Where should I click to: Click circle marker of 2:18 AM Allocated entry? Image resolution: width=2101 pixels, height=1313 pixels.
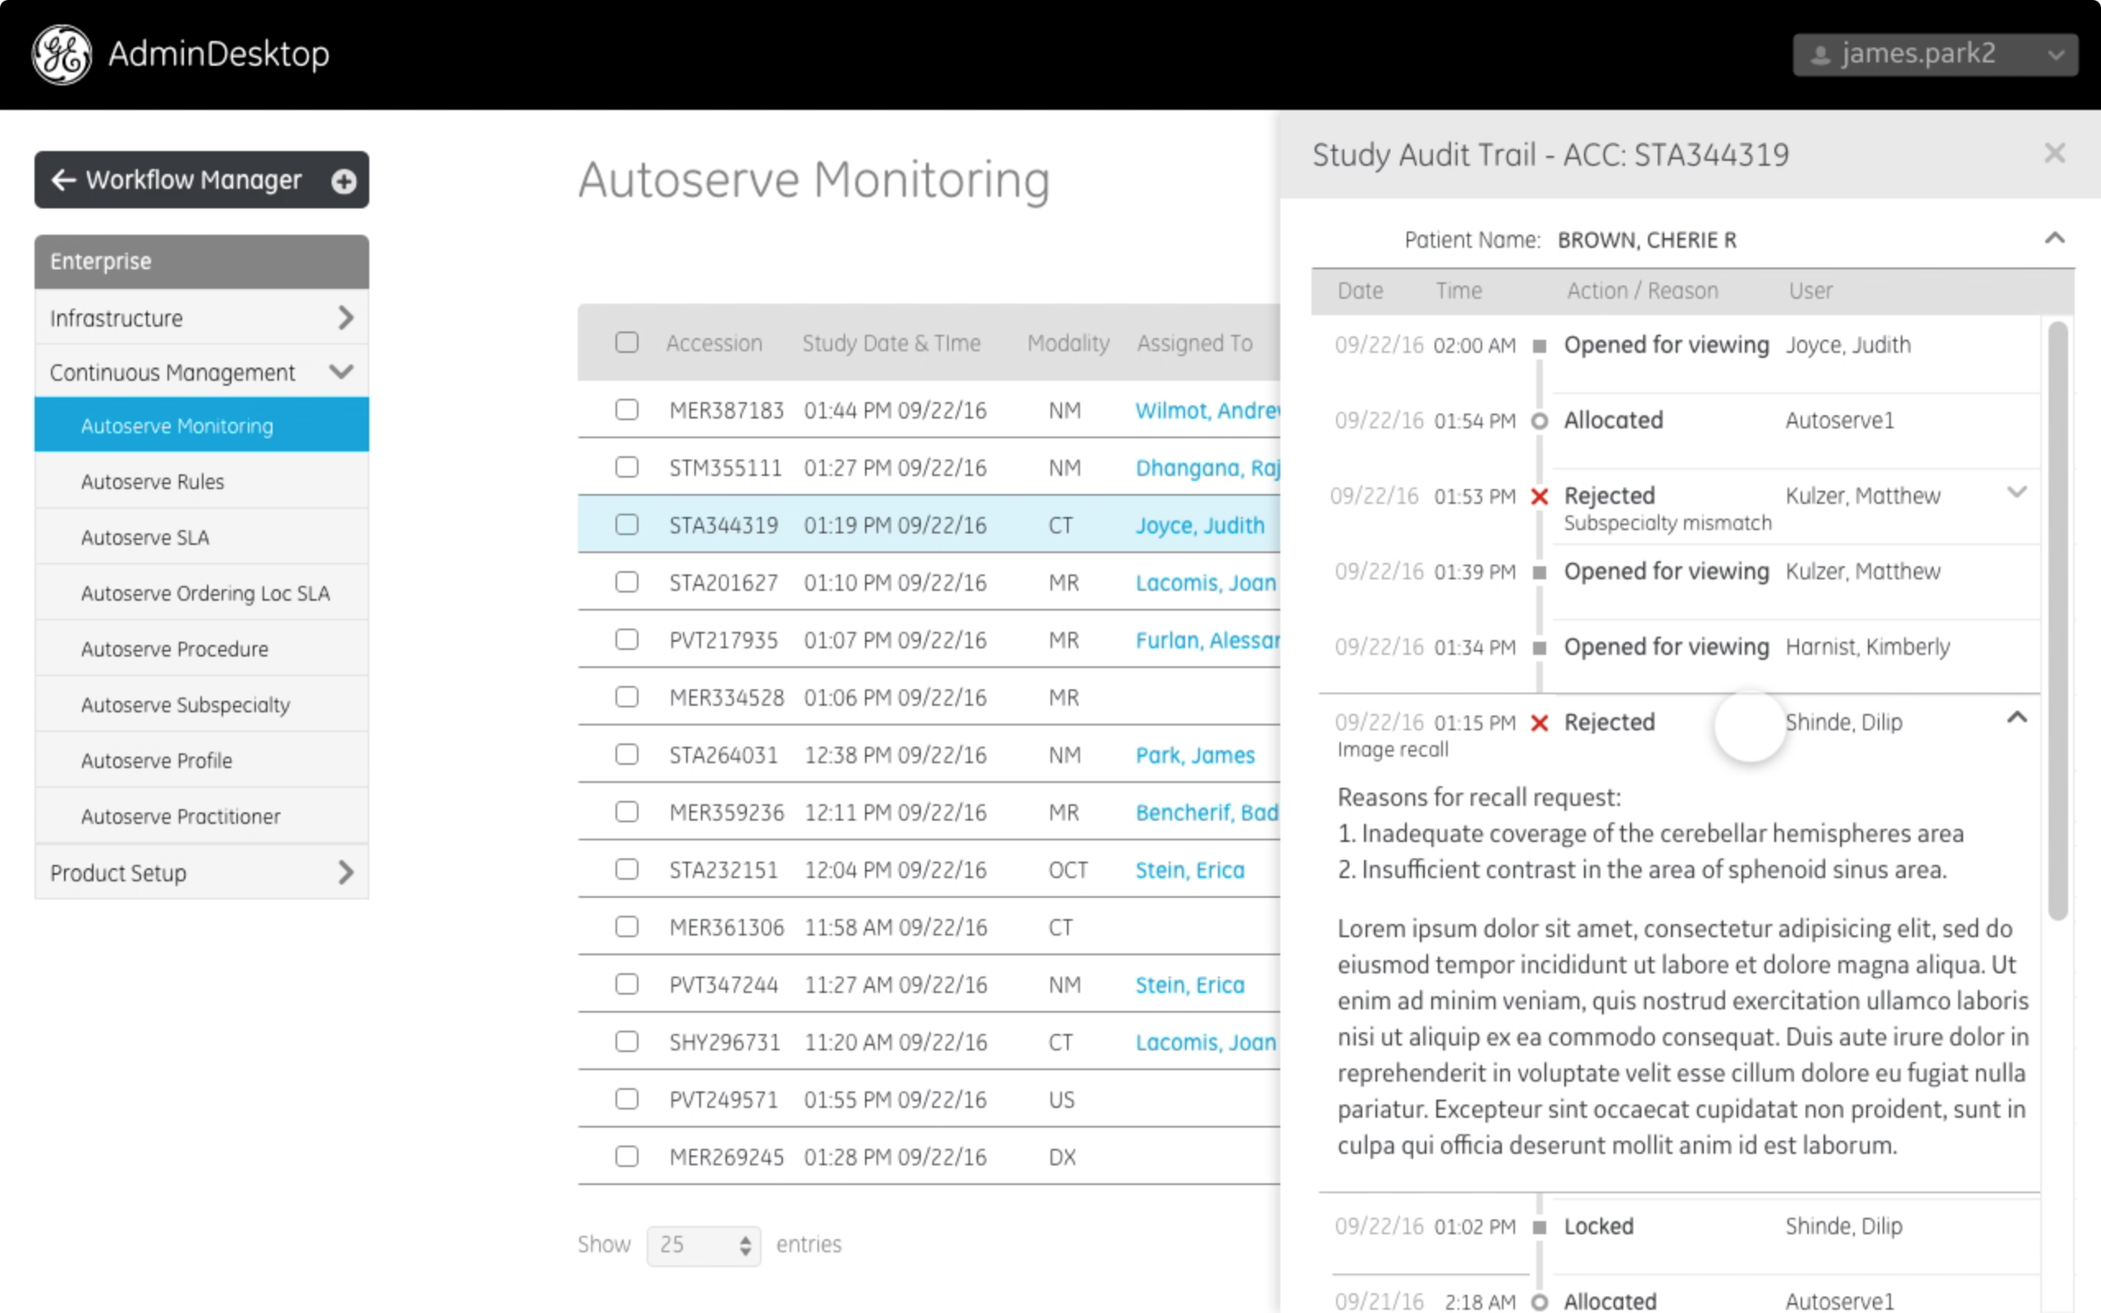[x=1540, y=1302]
